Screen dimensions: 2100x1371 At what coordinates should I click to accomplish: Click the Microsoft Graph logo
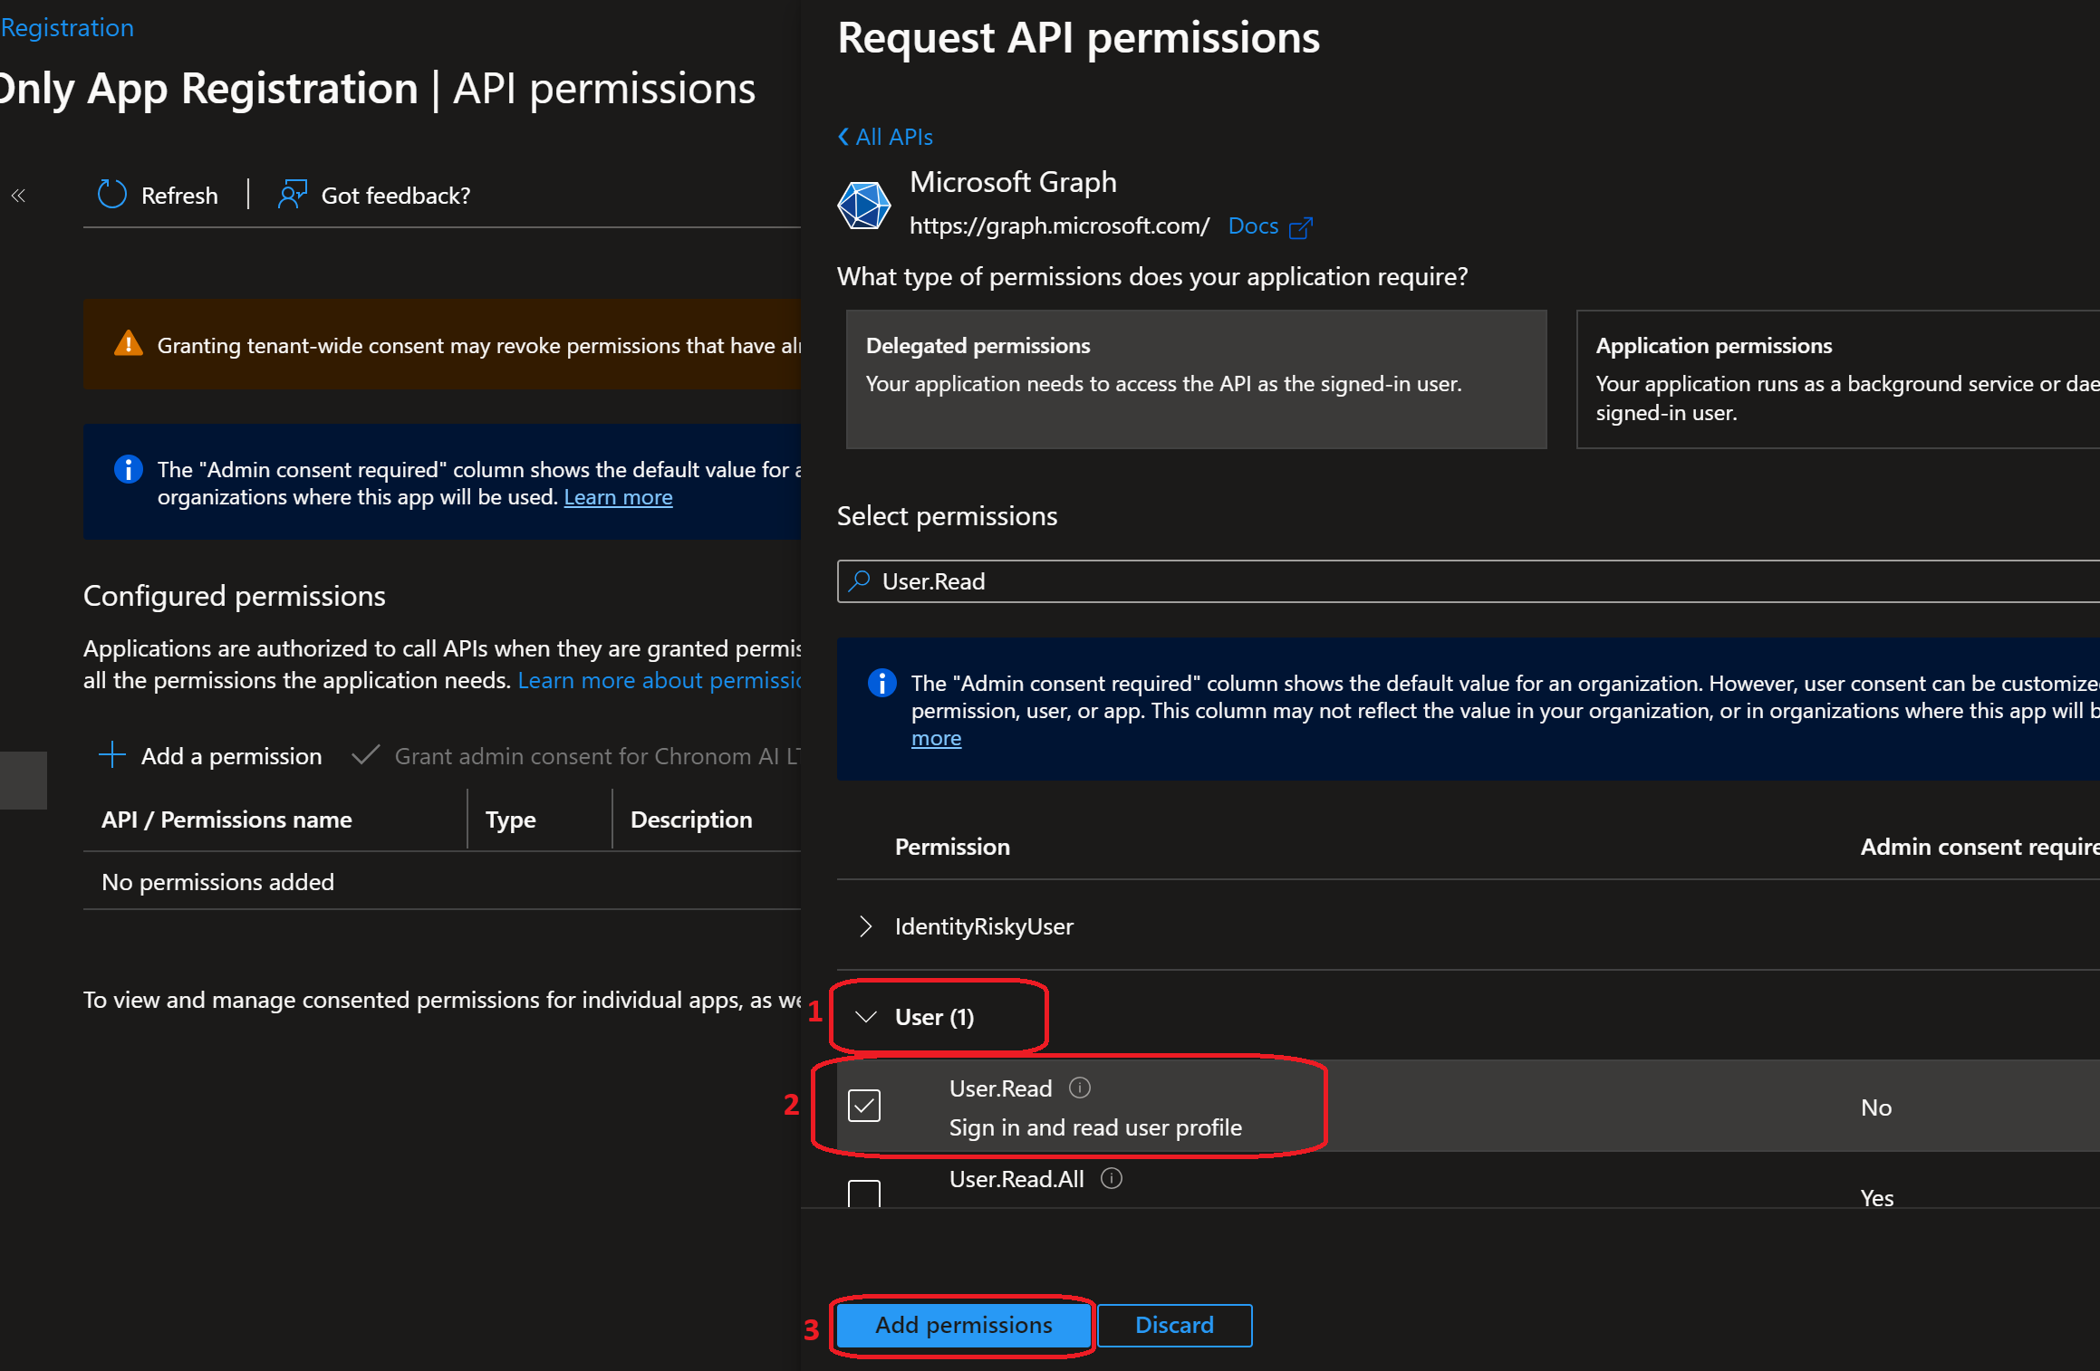coord(863,205)
